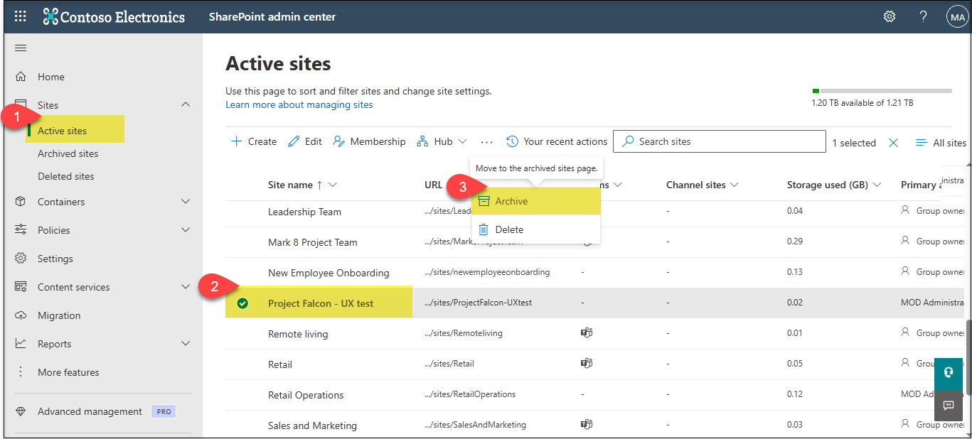Viewport: 972px width, 439px height.
Task: Choose Delete from the context menu
Action: point(509,229)
